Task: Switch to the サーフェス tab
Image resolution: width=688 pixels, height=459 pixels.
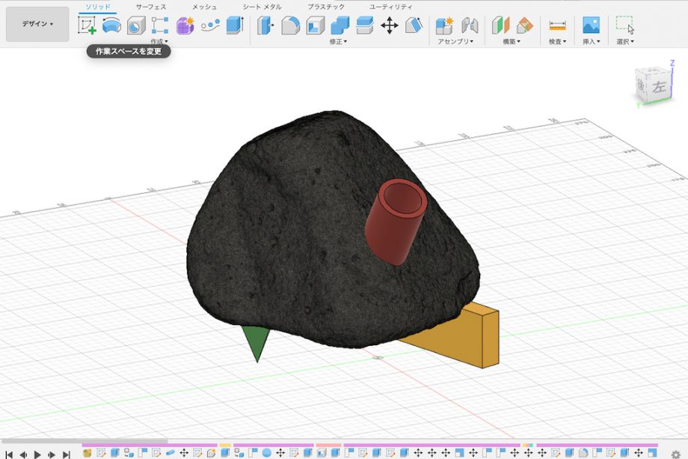Action: 151,7
